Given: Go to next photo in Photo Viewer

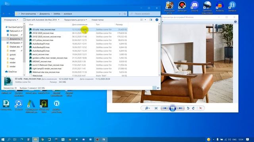Looking at the screenshot, I should coord(180,108).
